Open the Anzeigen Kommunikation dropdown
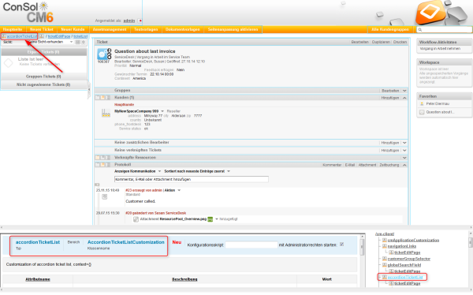Image resolution: width=473 pixels, height=295 pixels. (x=137, y=171)
